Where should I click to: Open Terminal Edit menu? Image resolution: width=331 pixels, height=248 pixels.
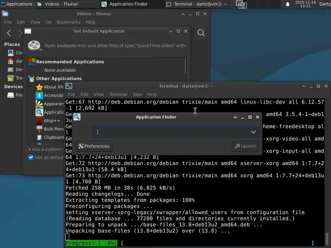pyautogui.click(x=84, y=95)
